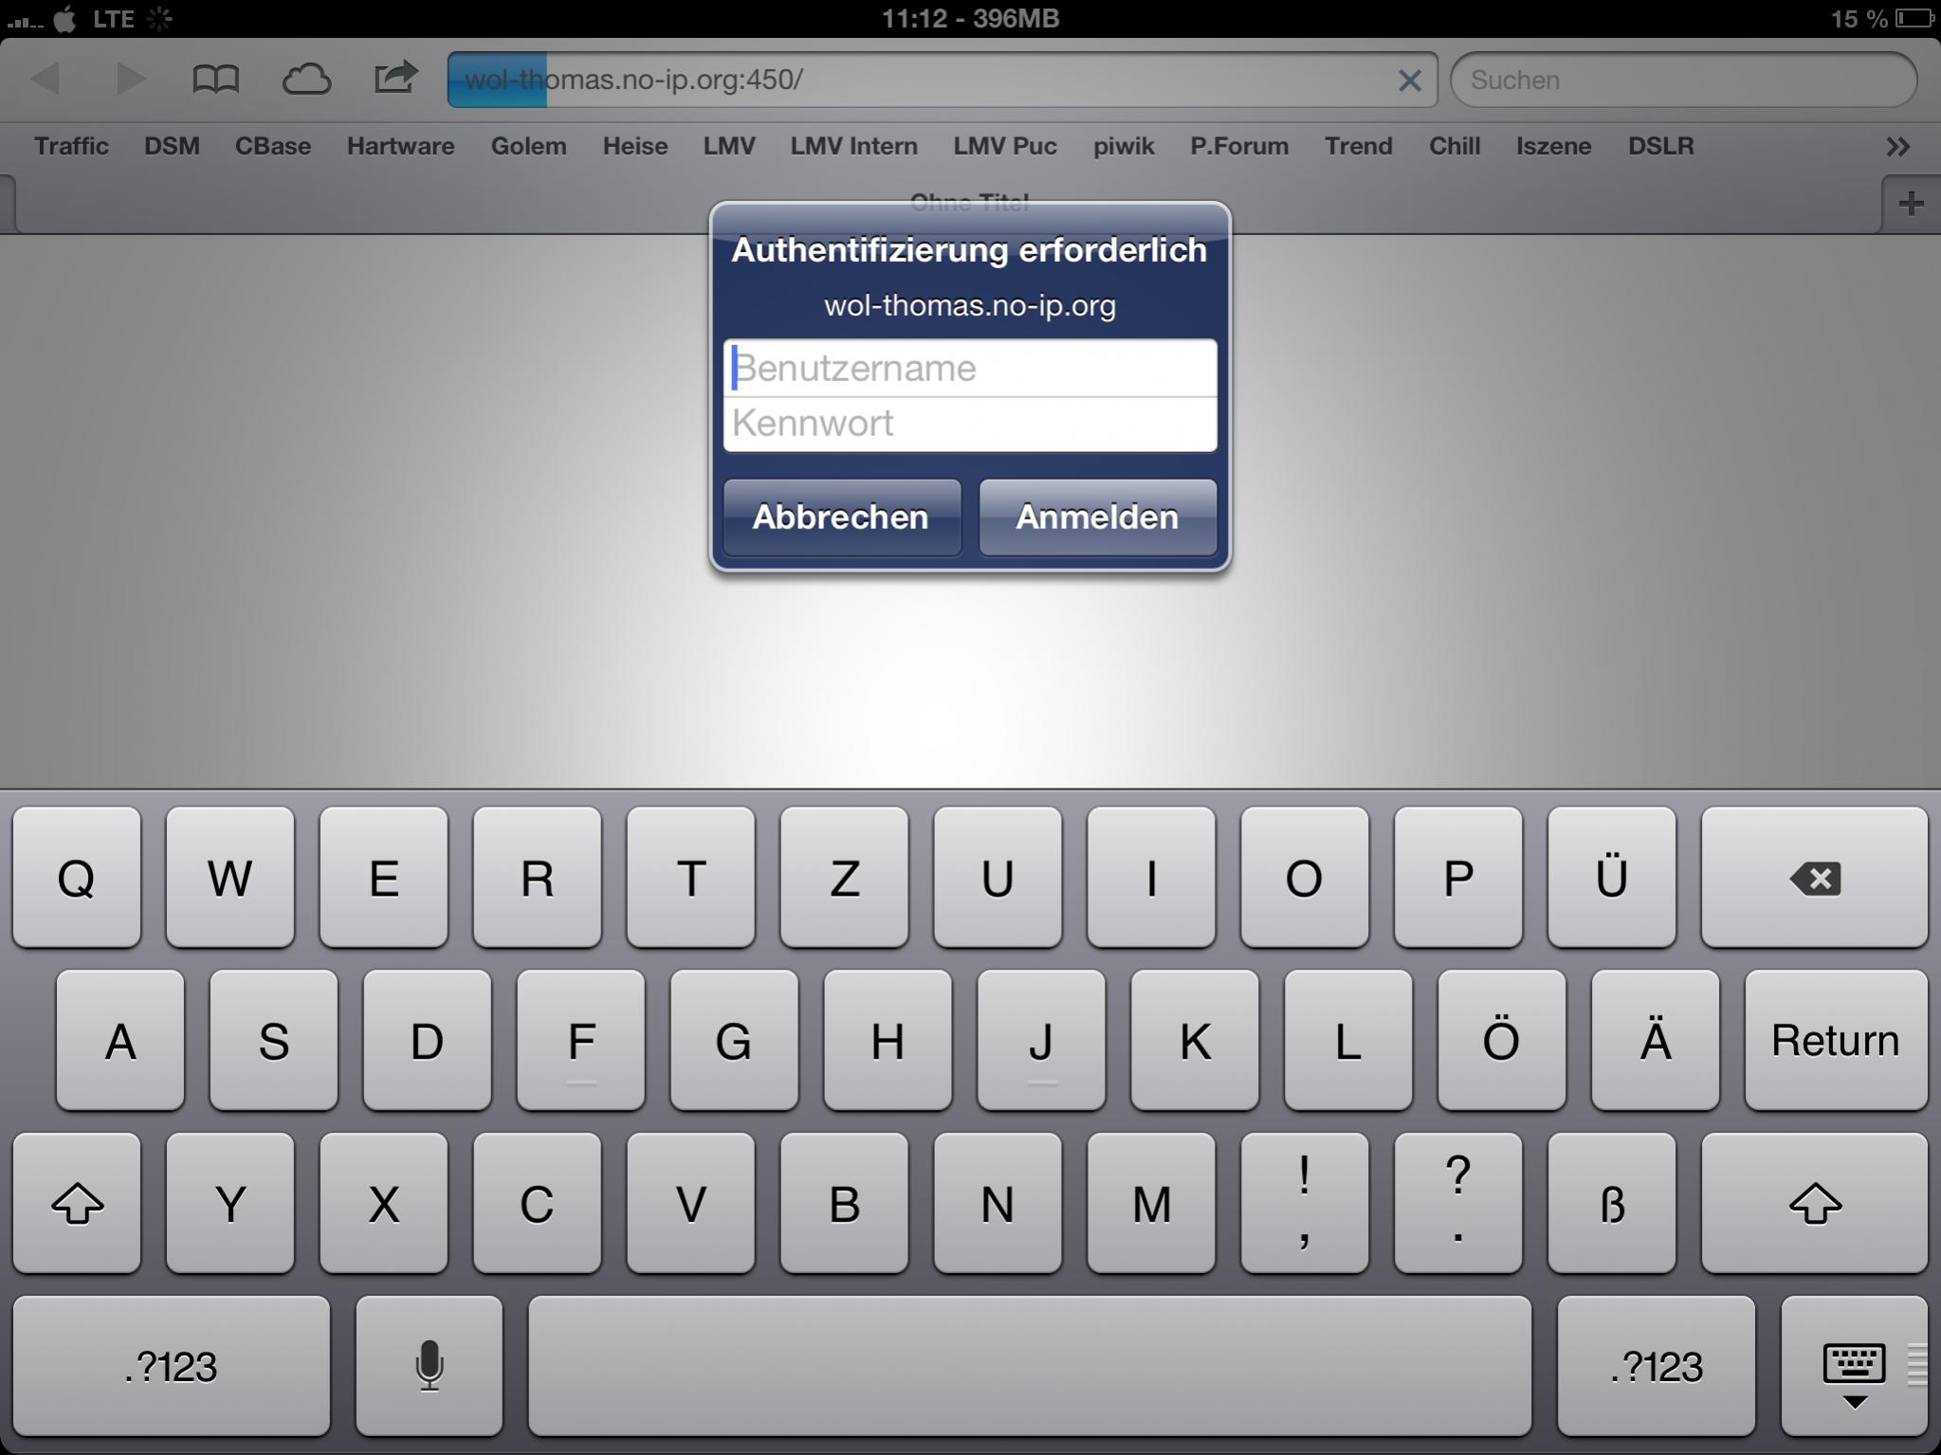The width and height of the screenshot is (1941, 1455).
Task: Switch to left .?123 numbers keyboard
Action: [x=171, y=1366]
